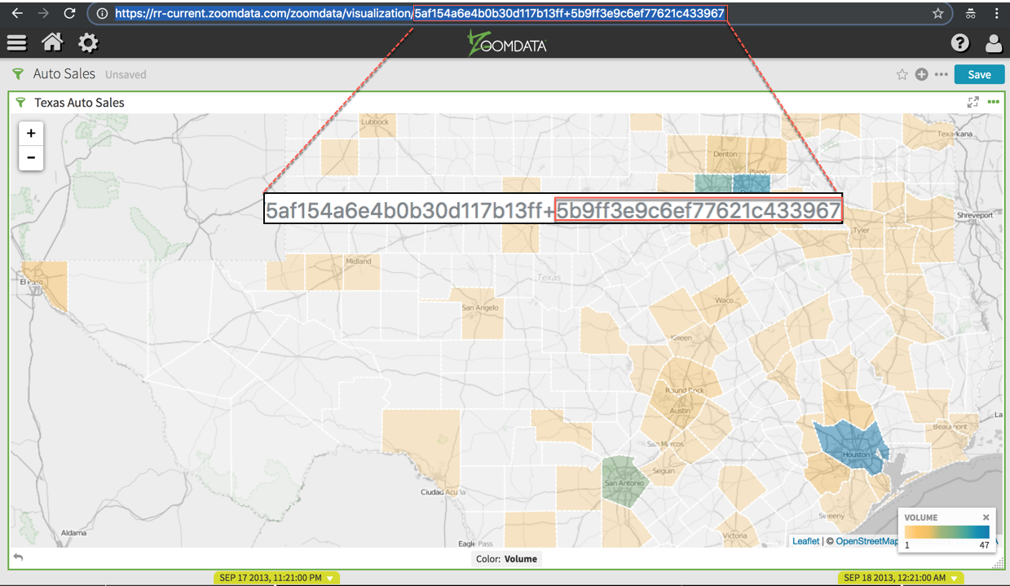Save the Auto Sales dashboard

(979, 74)
